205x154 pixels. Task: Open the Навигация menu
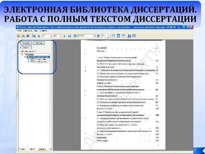pyautogui.click(x=28, y=31)
